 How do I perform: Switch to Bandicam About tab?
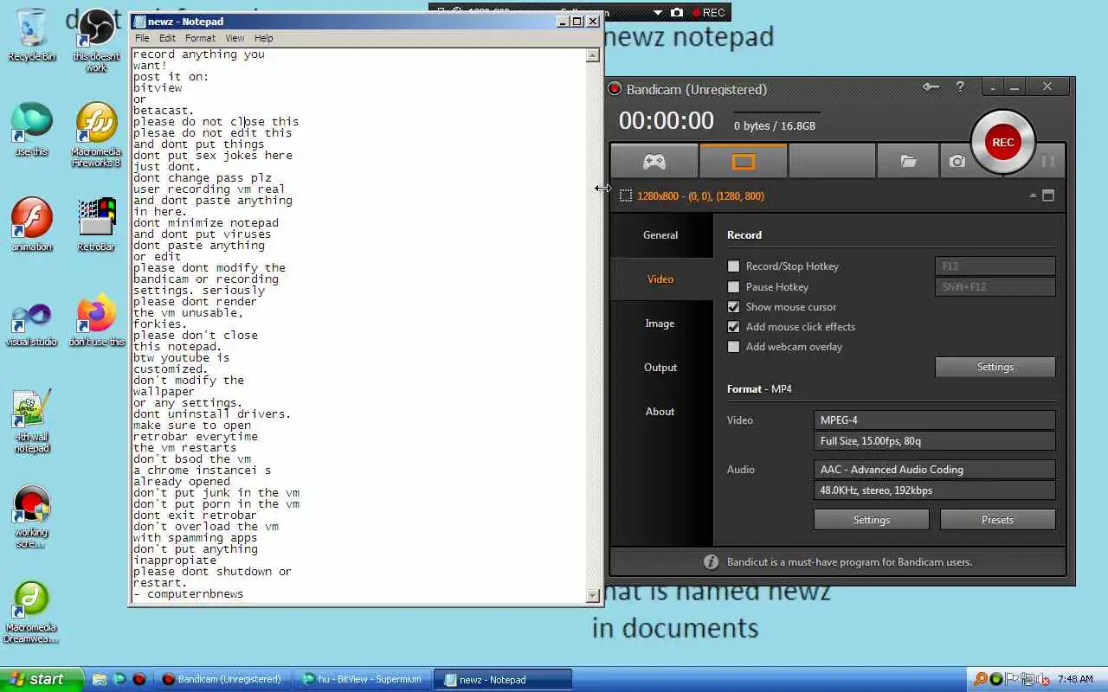660,412
